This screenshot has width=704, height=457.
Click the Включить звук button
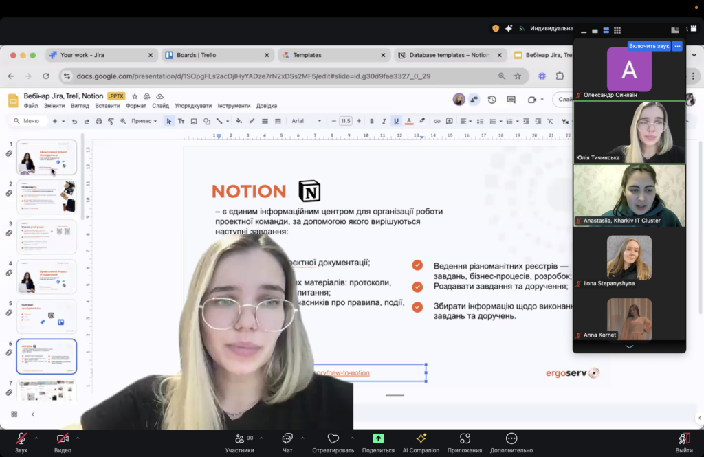[649, 46]
